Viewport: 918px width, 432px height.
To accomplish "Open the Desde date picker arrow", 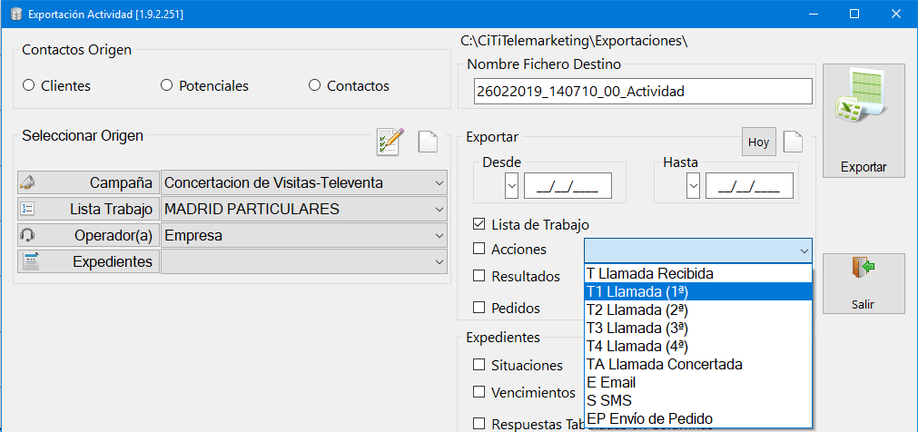I will [x=512, y=186].
